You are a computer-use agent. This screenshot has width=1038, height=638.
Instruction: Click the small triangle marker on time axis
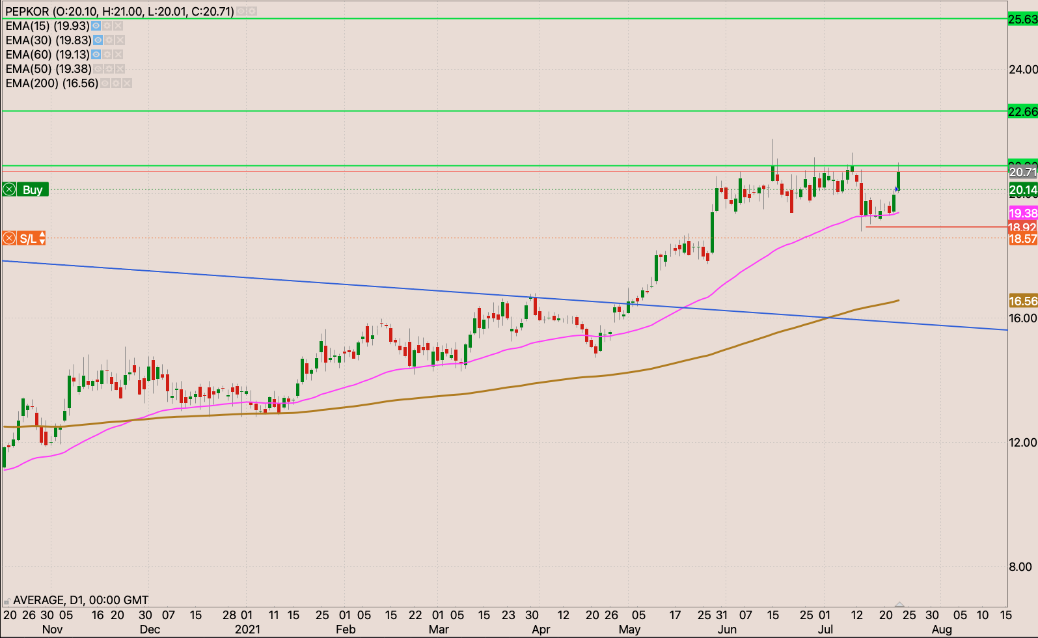pyautogui.click(x=899, y=604)
